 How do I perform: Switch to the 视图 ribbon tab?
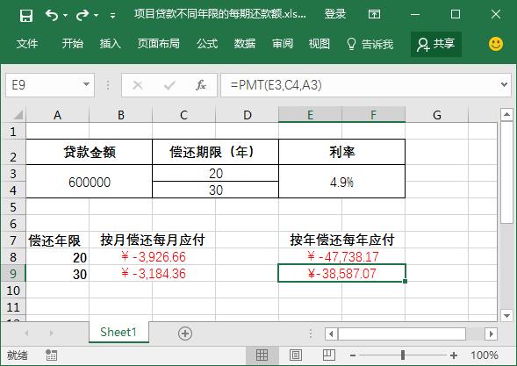tap(320, 44)
